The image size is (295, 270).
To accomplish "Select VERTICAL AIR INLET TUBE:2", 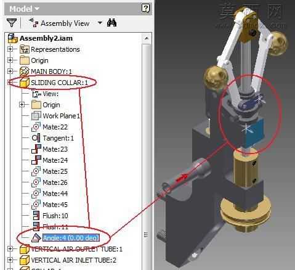I will coord(73,260).
